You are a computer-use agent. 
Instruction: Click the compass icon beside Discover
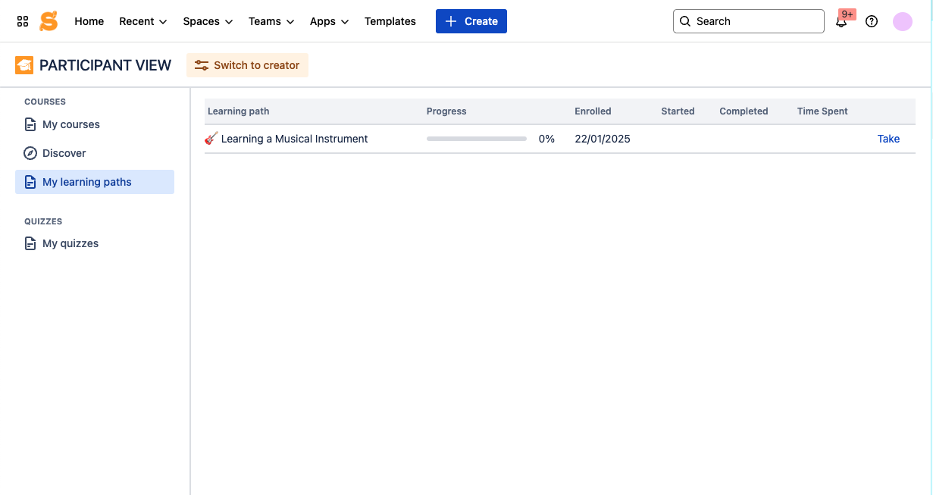30,153
